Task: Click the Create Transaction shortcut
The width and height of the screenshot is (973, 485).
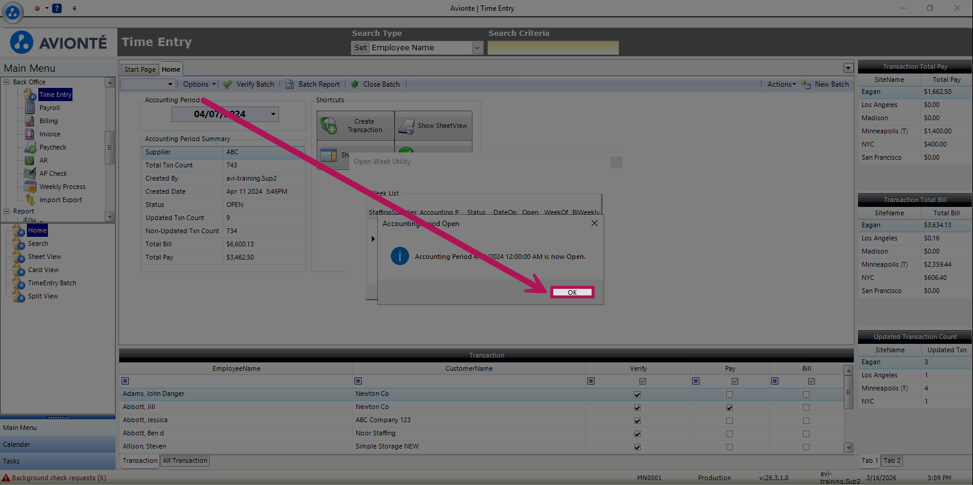Action: point(356,126)
